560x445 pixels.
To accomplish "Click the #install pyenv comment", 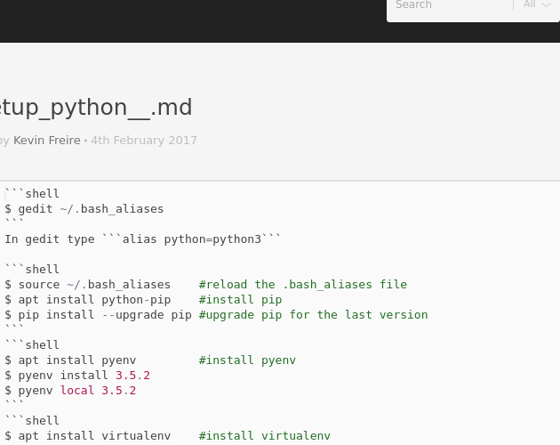I will click(247, 360).
